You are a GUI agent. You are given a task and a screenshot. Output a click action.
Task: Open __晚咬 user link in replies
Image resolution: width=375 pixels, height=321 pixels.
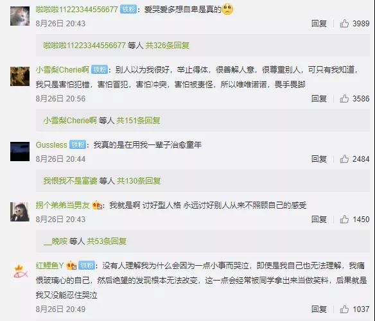point(55,241)
